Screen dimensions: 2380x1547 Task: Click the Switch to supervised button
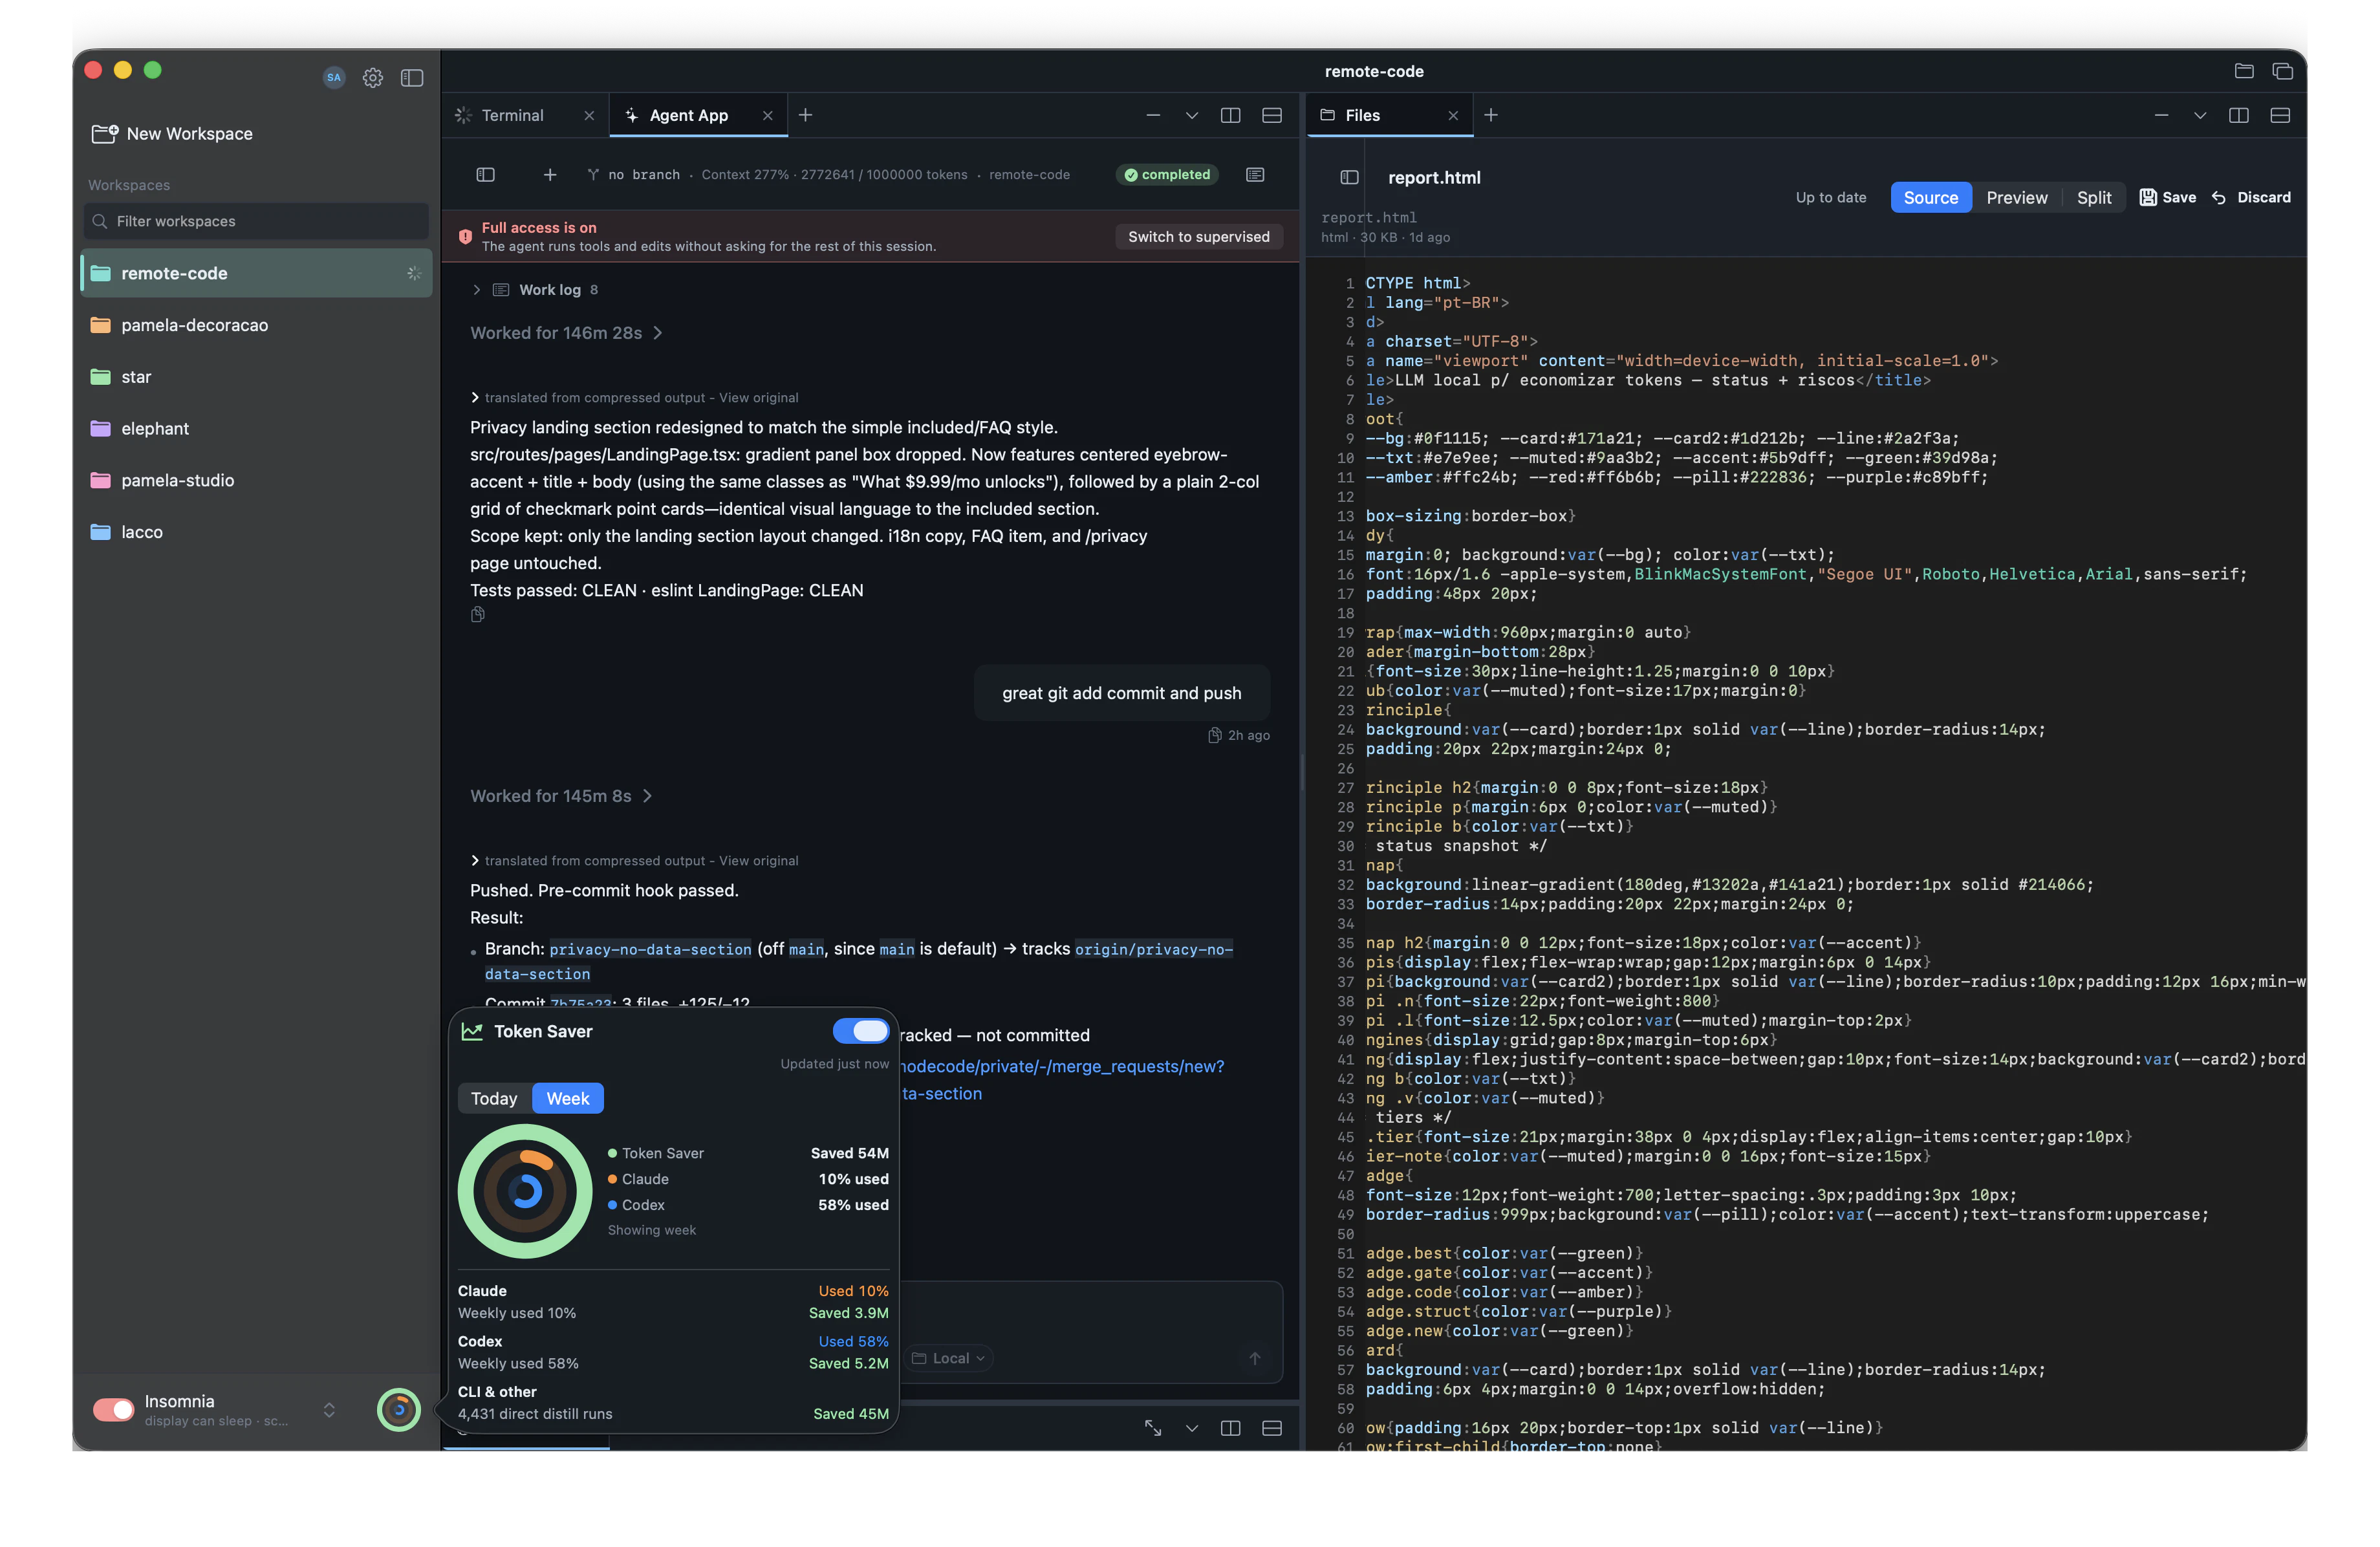(1199, 236)
